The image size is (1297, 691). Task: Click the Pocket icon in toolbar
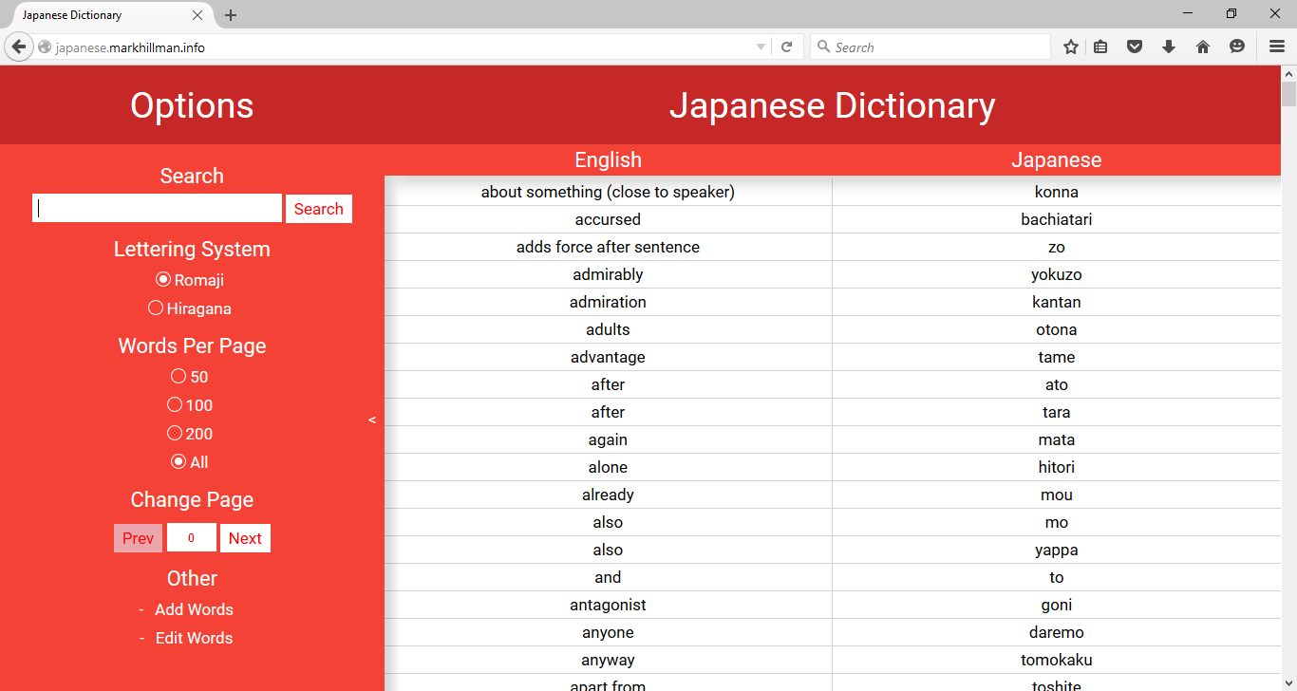(1135, 47)
